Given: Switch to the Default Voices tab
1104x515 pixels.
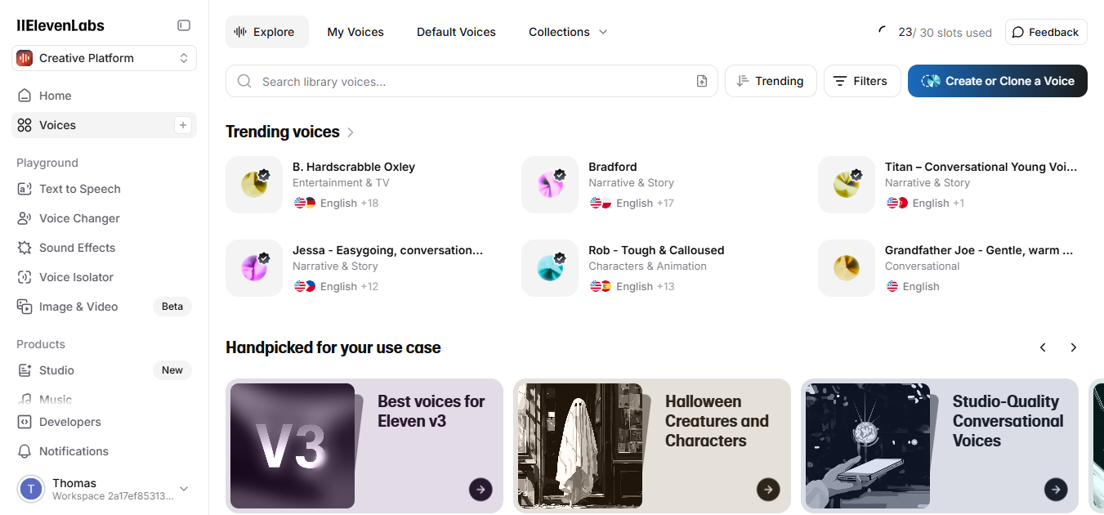Looking at the screenshot, I should (x=456, y=32).
